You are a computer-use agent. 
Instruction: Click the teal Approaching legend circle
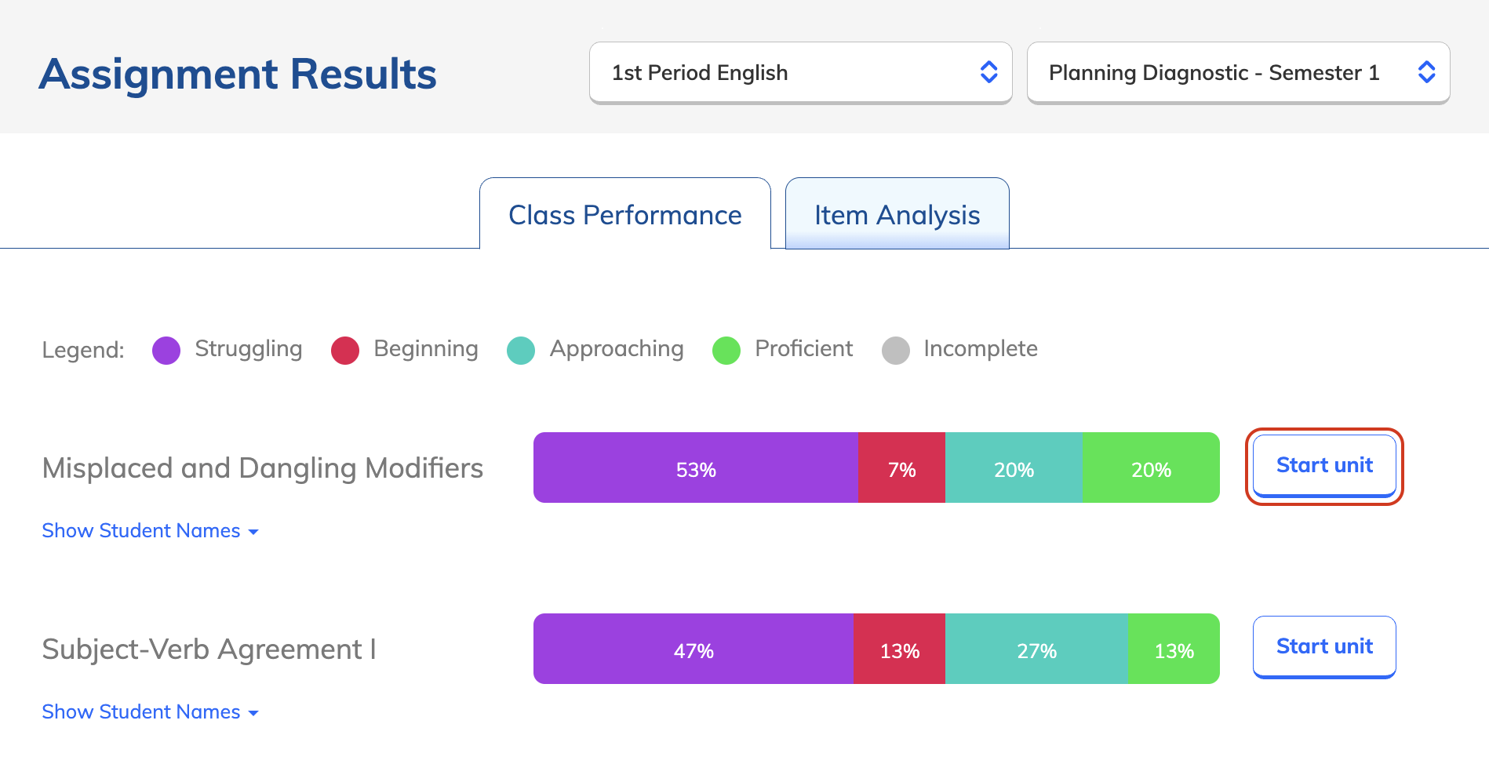pos(521,351)
